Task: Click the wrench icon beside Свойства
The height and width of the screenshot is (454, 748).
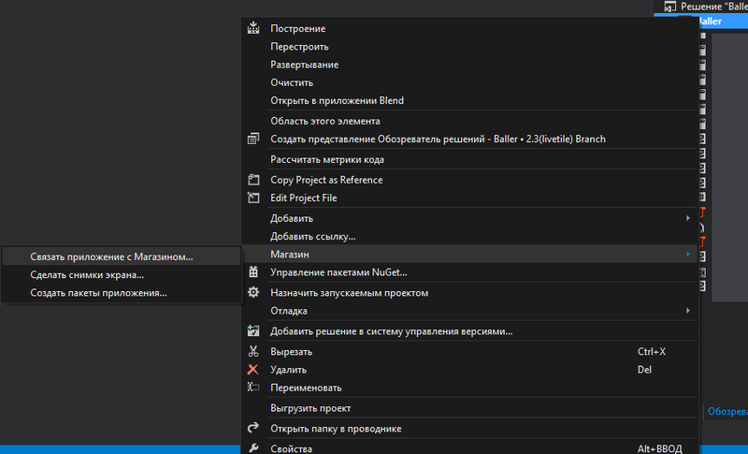Action: 253,448
